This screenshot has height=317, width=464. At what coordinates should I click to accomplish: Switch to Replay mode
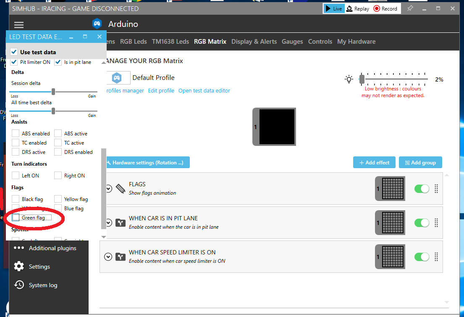point(358,8)
